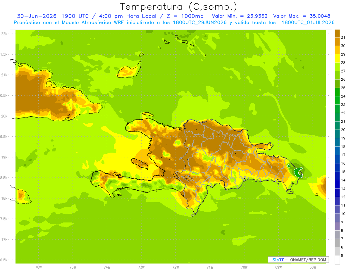Viewport: 351px width, 271px height.
Task: Click legend label '12'
Action: coord(343,197)
